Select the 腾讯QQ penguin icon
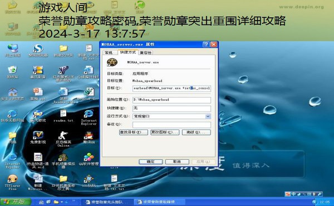The image size is (334, 206). 89,138
